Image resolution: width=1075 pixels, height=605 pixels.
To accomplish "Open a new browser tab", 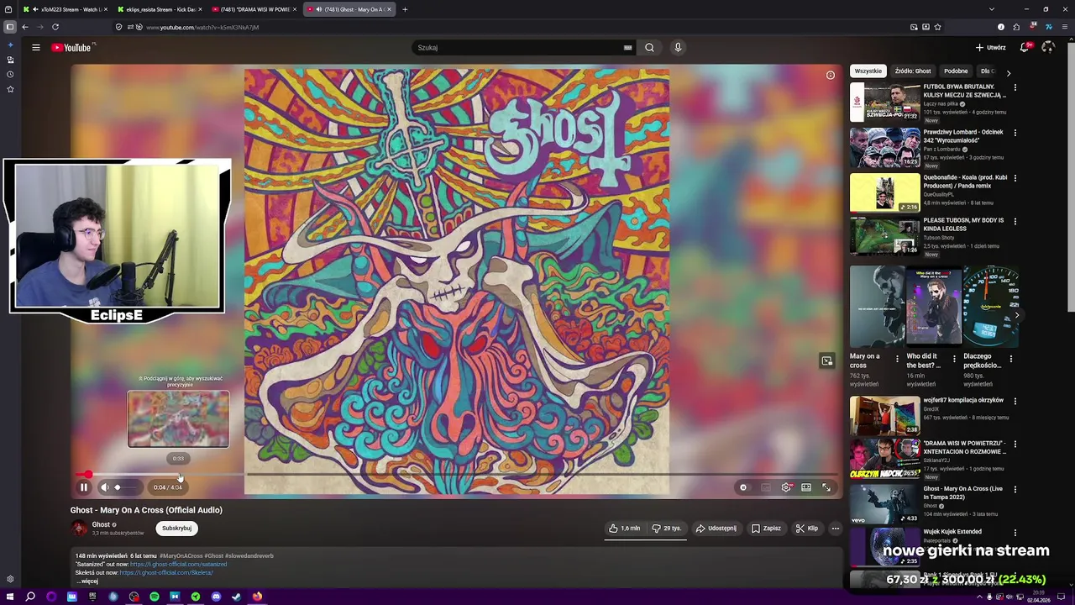I will point(405,9).
